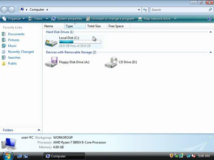Image resolution: width=214 pixels, height=160 pixels.
Task: Click Map network drive in toolbar
Action: click(x=154, y=19)
